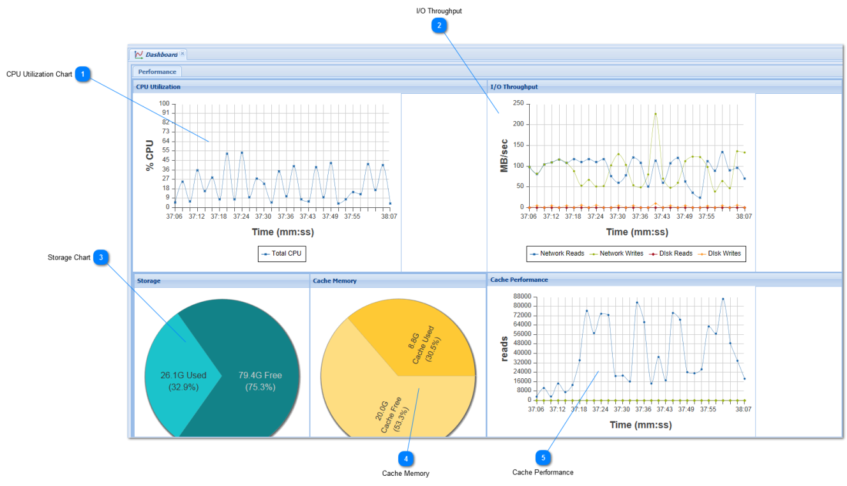Close the Dashboard tab

click(183, 54)
